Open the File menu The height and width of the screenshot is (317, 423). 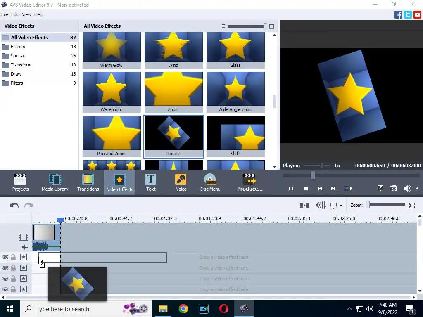(x=5, y=14)
